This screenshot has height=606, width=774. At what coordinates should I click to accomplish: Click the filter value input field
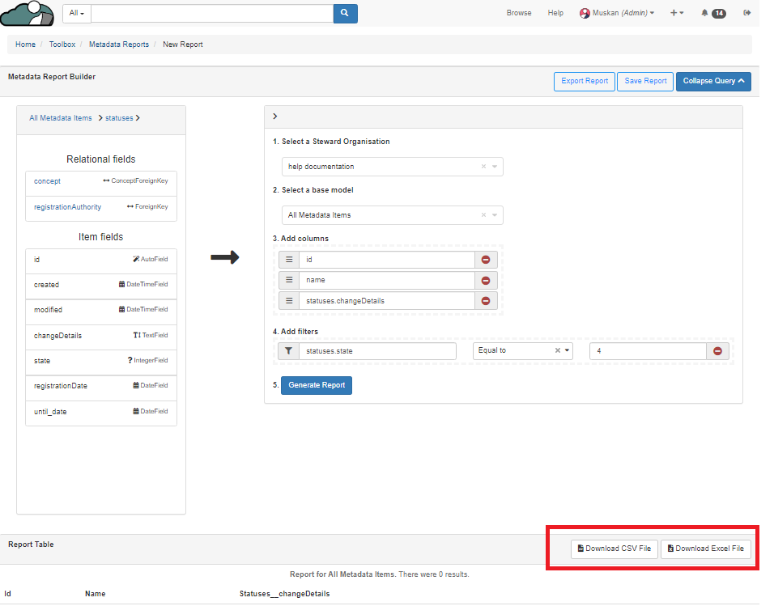coord(647,351)
